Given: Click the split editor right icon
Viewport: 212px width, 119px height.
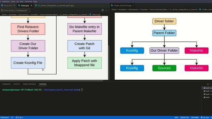Looking at the screenshot, I should (102, 10).
